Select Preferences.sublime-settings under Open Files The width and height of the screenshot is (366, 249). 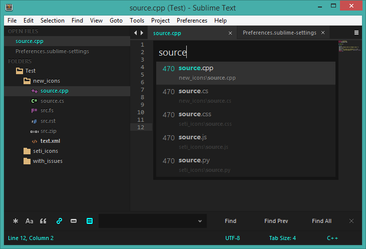[52, 51]
